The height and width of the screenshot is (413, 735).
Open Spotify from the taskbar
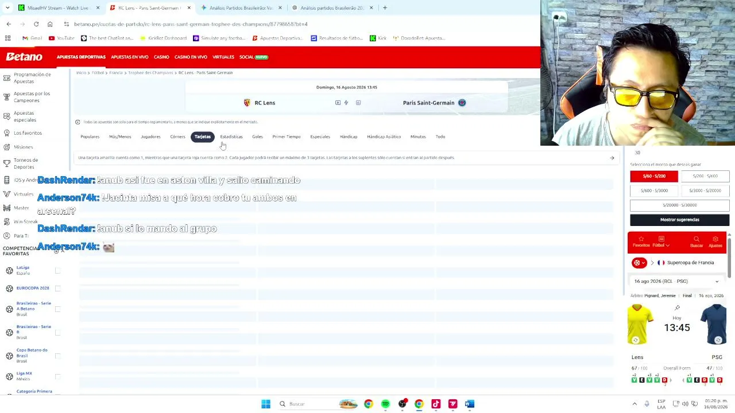tap(385, 404)
